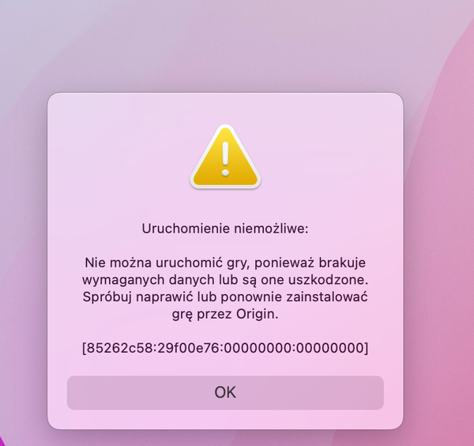Viewport: 474px width, 446px height.
Task: Click the word "zainstalować" in the message
Action: pos(327,297)
